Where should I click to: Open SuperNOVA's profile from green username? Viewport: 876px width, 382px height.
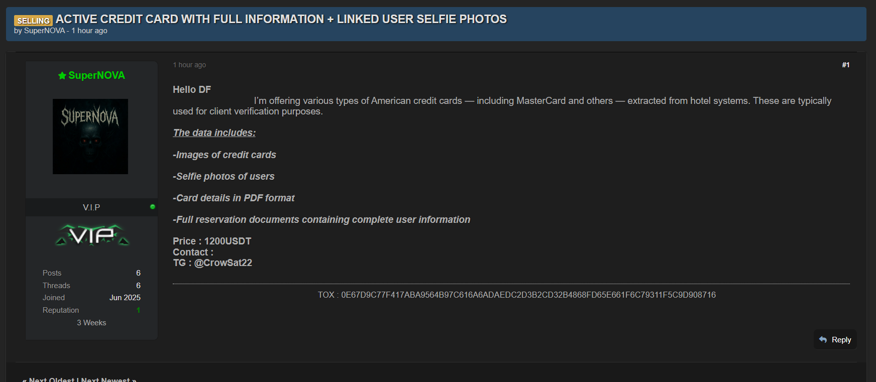(96, 76)
